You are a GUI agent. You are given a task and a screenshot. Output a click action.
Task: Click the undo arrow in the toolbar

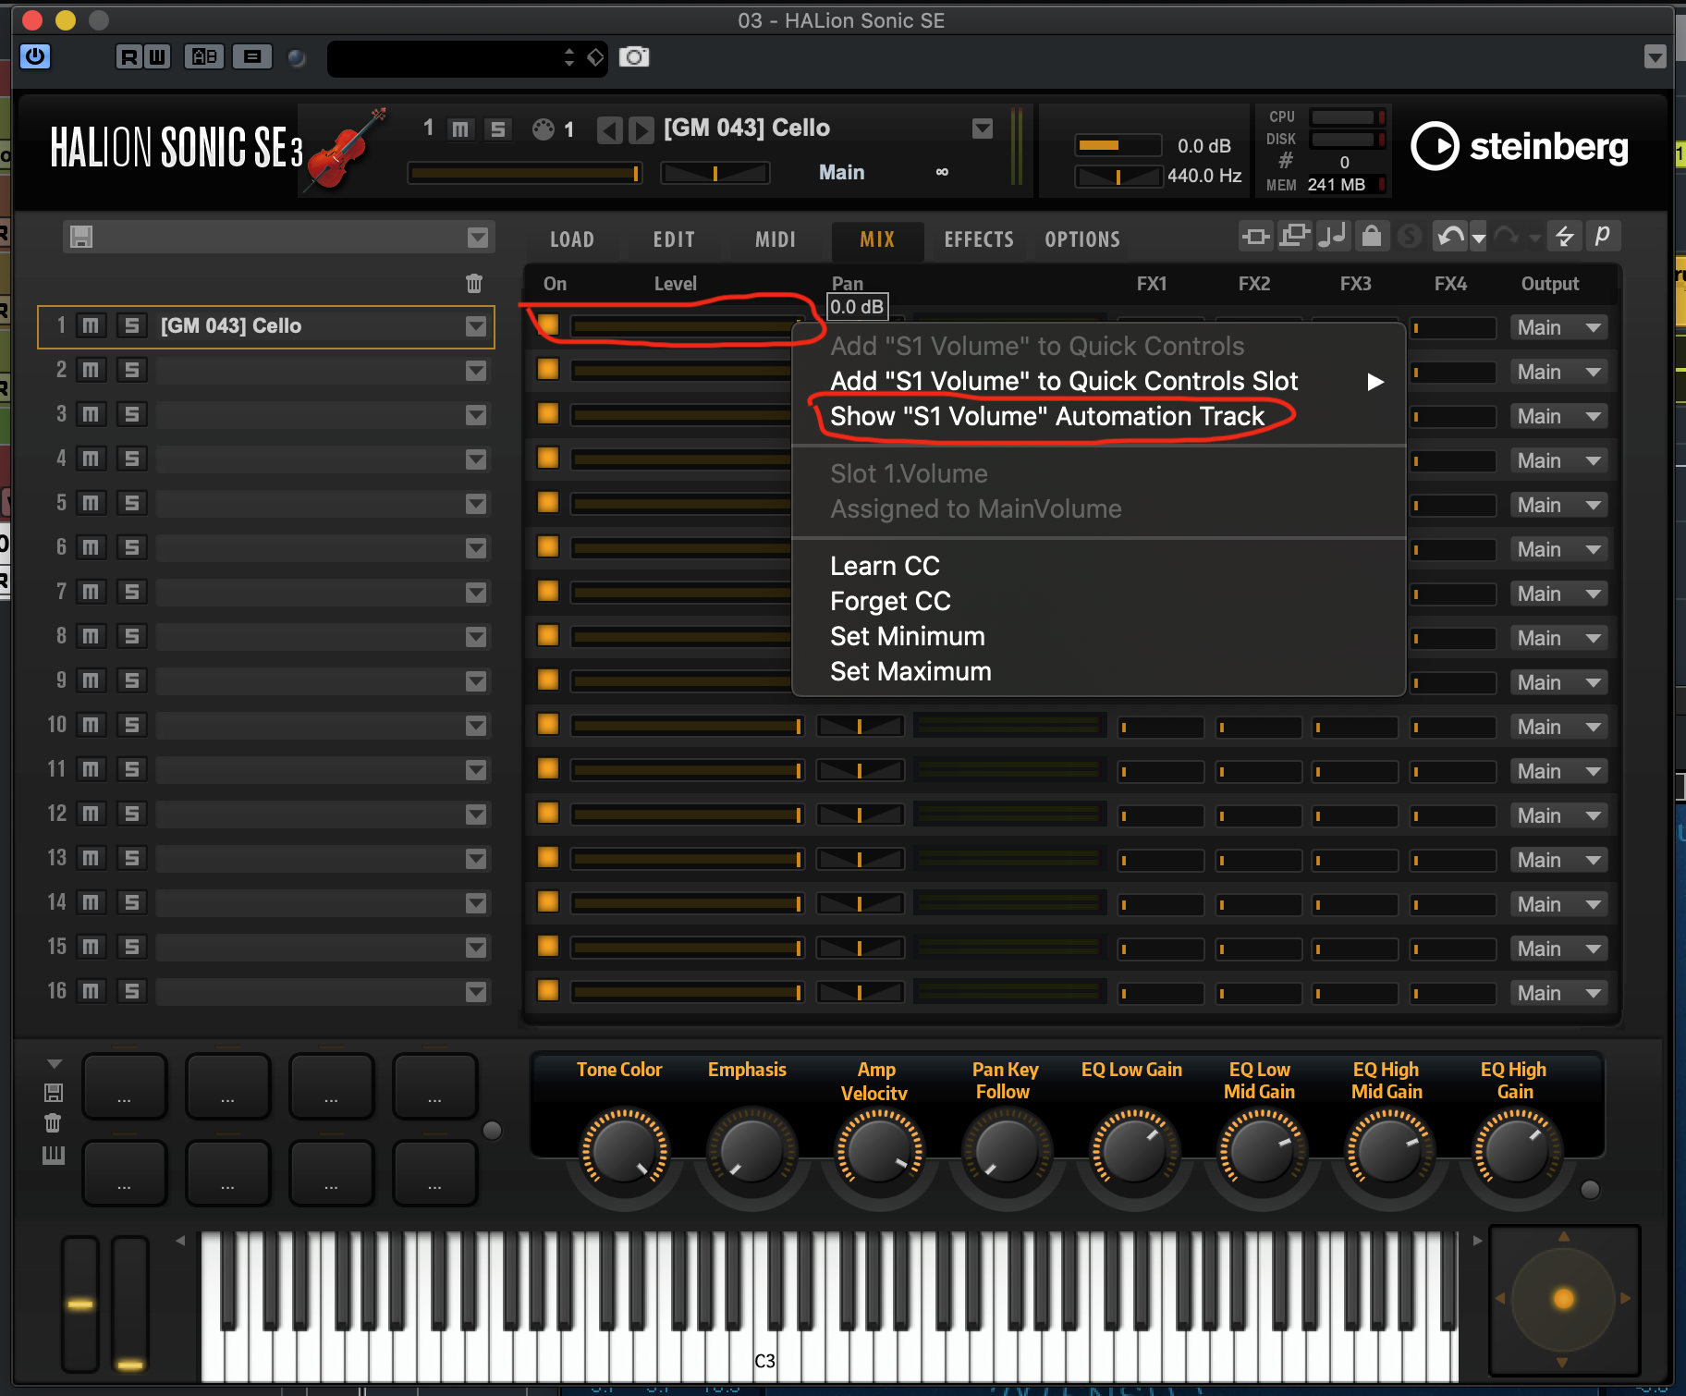click(1450, 237)
